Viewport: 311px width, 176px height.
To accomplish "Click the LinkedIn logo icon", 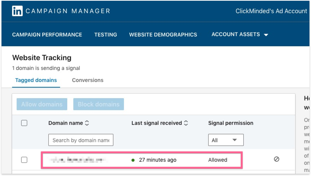I will coord(17,11).
